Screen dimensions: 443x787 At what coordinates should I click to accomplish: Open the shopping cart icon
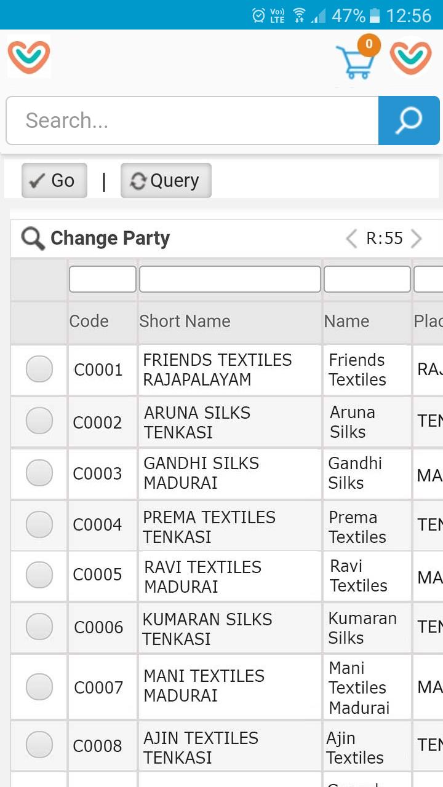click(356, 61)
